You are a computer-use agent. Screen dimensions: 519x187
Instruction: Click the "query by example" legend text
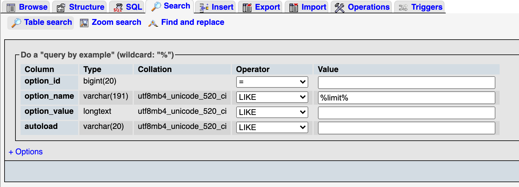point(97,55)
